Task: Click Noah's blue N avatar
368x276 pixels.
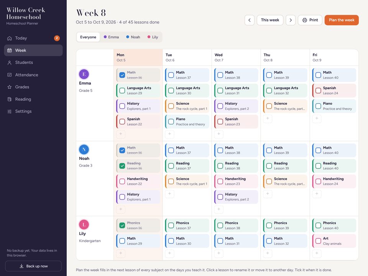Action: click(x=84, y=149)
